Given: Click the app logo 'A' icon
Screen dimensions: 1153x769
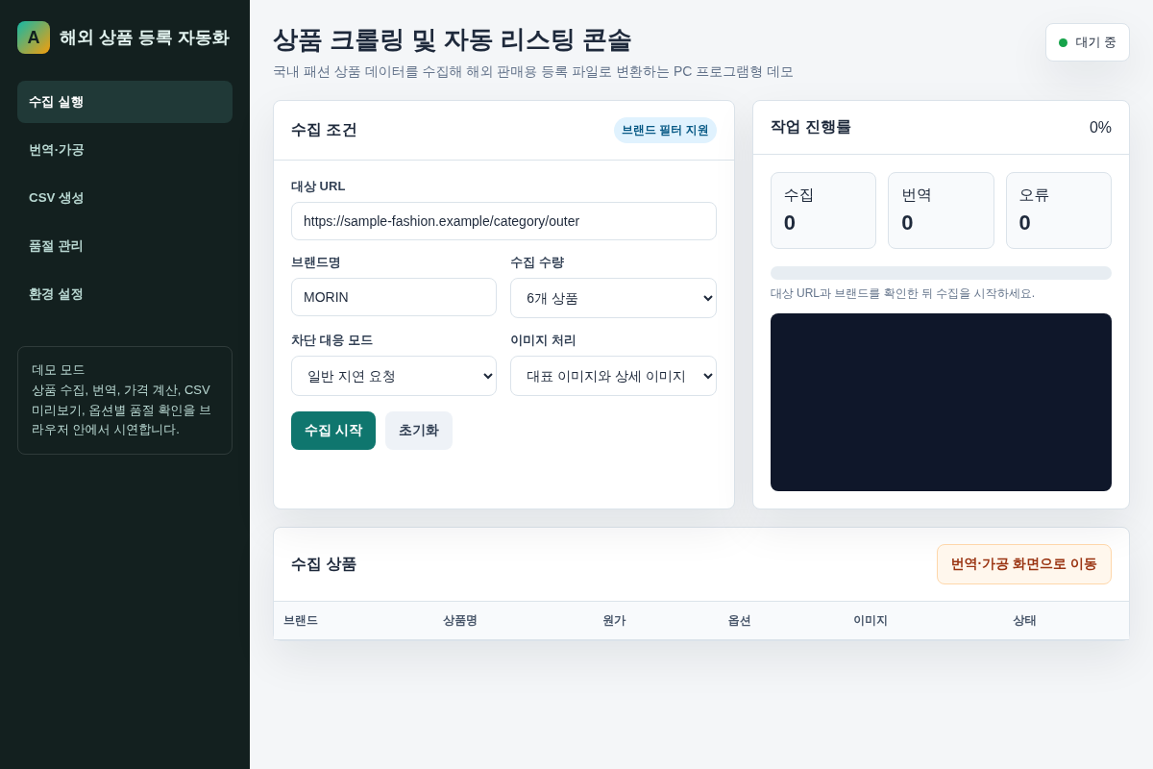Looking at the screenshot, I should (x=34, y=37).
